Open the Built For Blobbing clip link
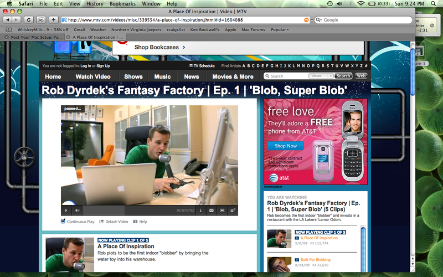This screenshot has height=277, width=443. click(x=315, y=260)
